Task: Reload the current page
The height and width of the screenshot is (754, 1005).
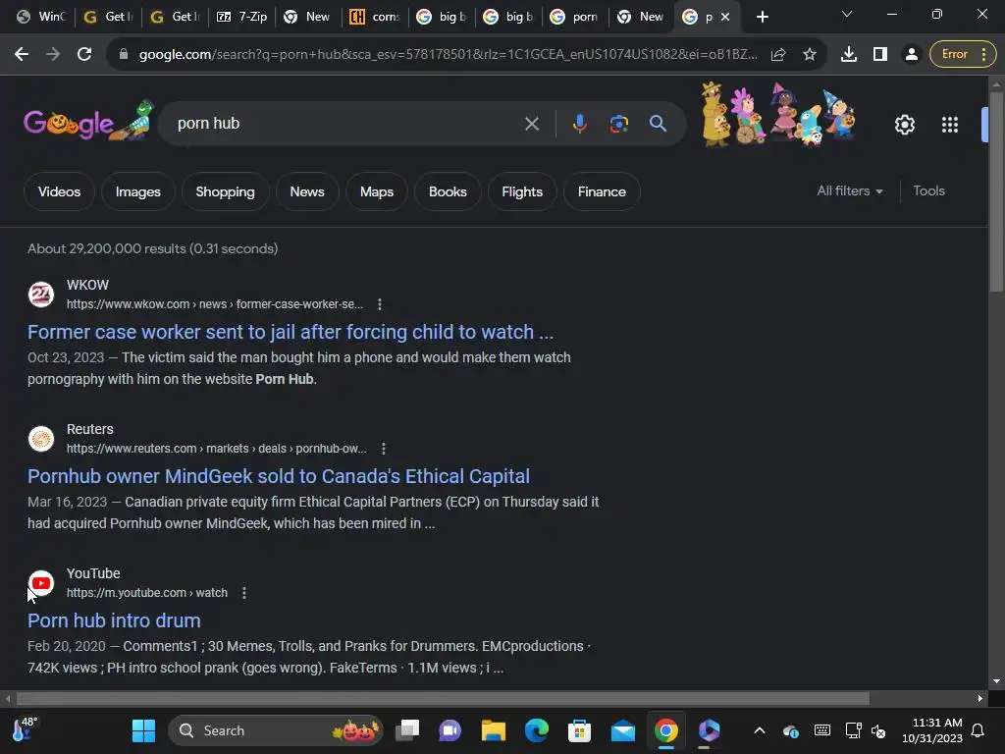Action: pos(84,55)
